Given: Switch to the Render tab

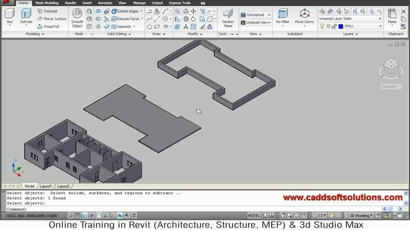Looking at the screenshot, I should [x=70, y=3].
